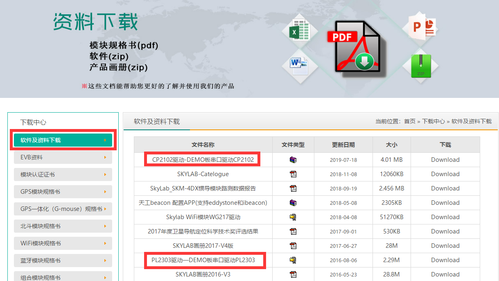
Task: Click the file type icon for CP2102驱动 row
Action: click(293, 159)
